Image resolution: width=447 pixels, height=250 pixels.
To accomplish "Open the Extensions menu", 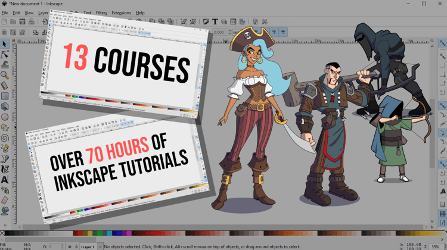I will (x=121, y=13).
